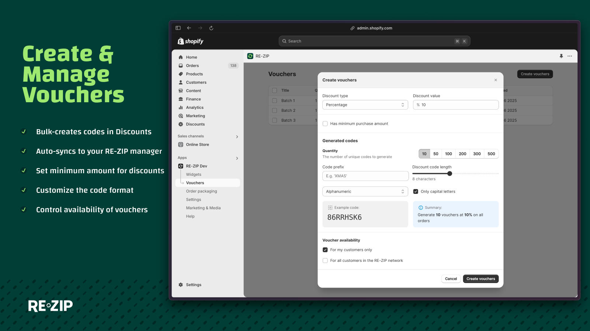Uncheck Only capital letters
The image size is (590, 331).
416,191
